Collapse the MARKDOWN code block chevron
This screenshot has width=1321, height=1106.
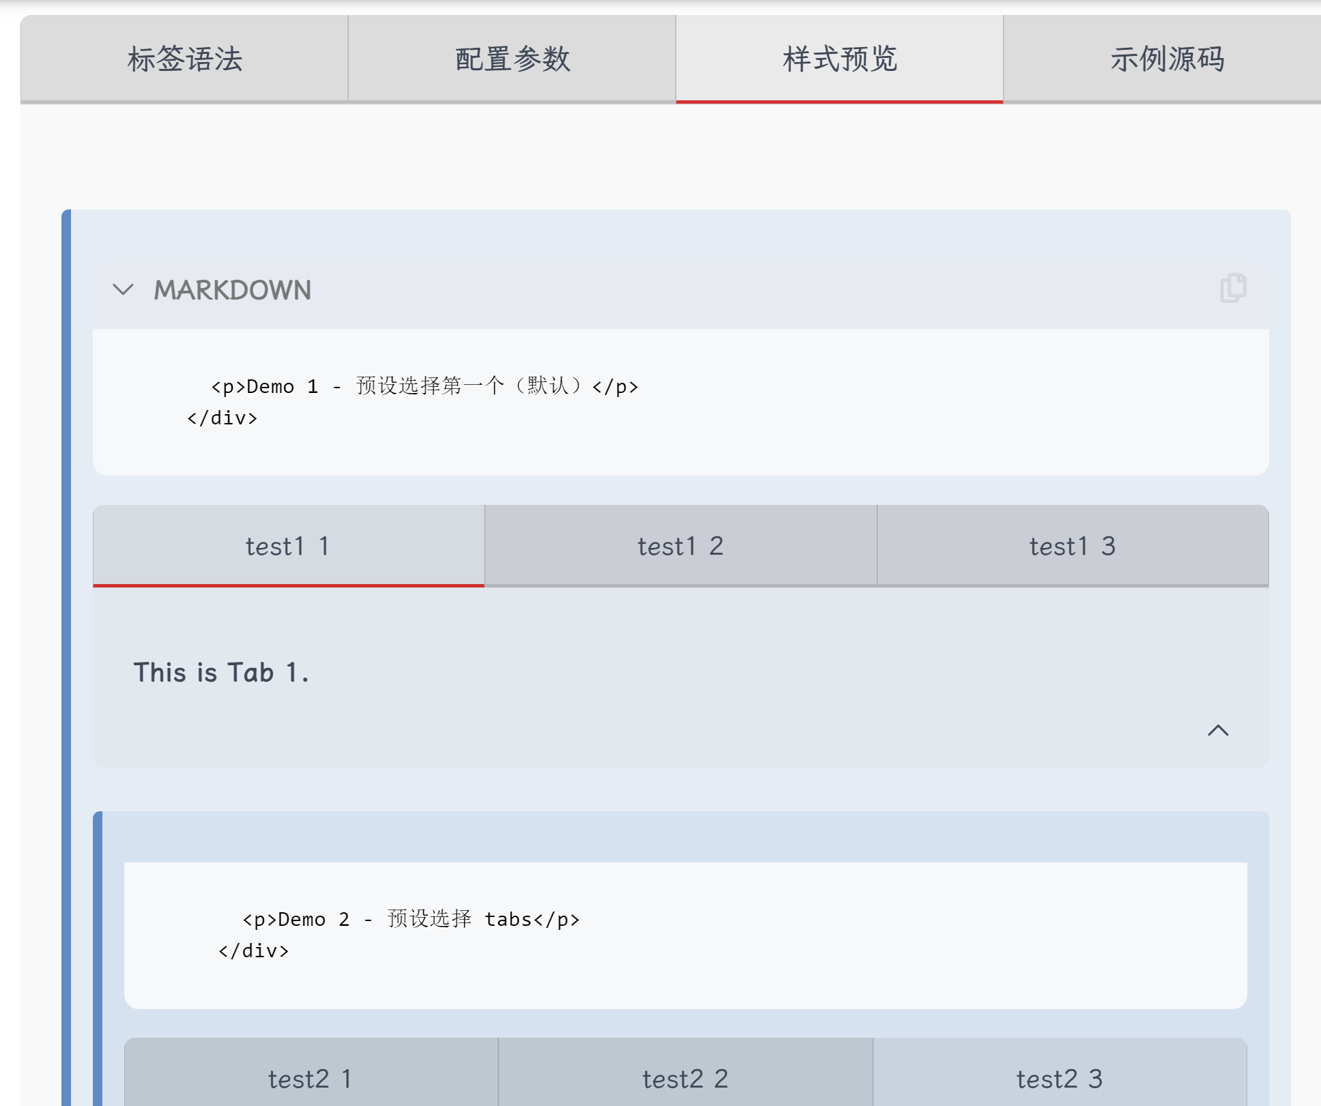coord(123,290)
